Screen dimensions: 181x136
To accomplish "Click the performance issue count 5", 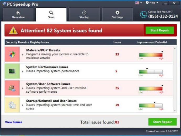I will tap(116, 71).
